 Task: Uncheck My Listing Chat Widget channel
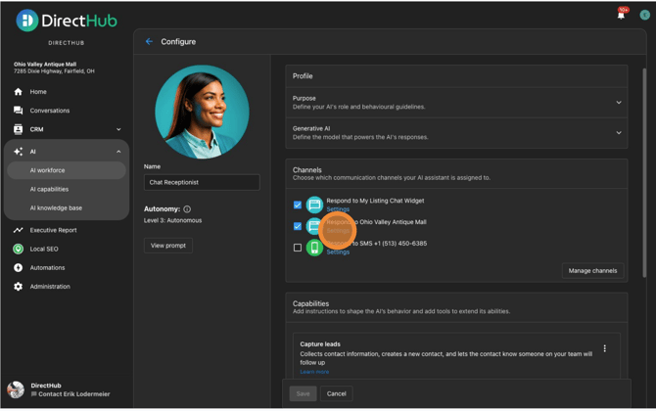point(298,205)
